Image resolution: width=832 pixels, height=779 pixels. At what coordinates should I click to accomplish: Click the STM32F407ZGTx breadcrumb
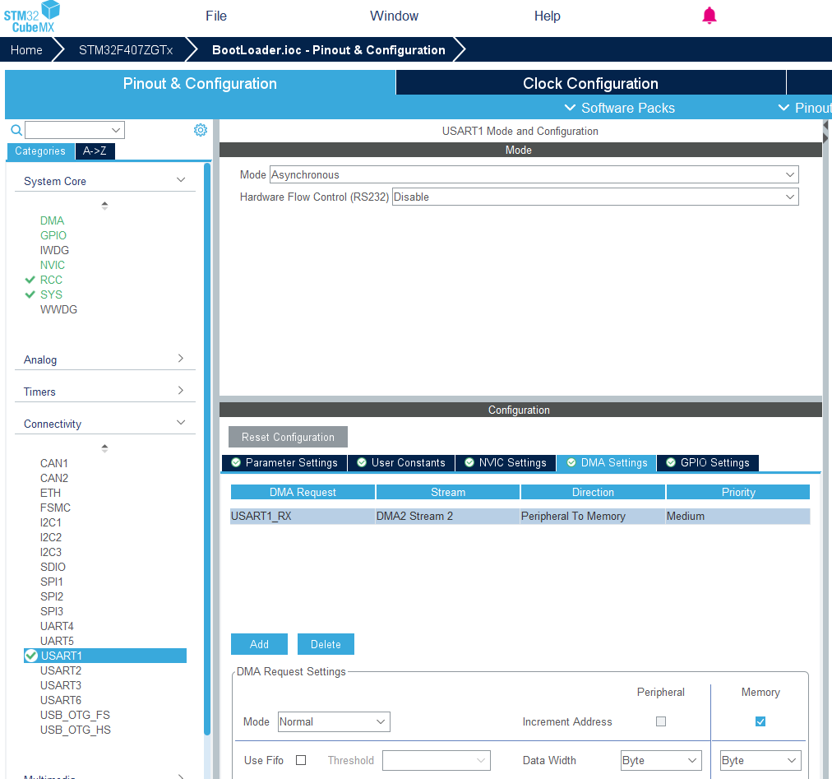pos(126,50)
